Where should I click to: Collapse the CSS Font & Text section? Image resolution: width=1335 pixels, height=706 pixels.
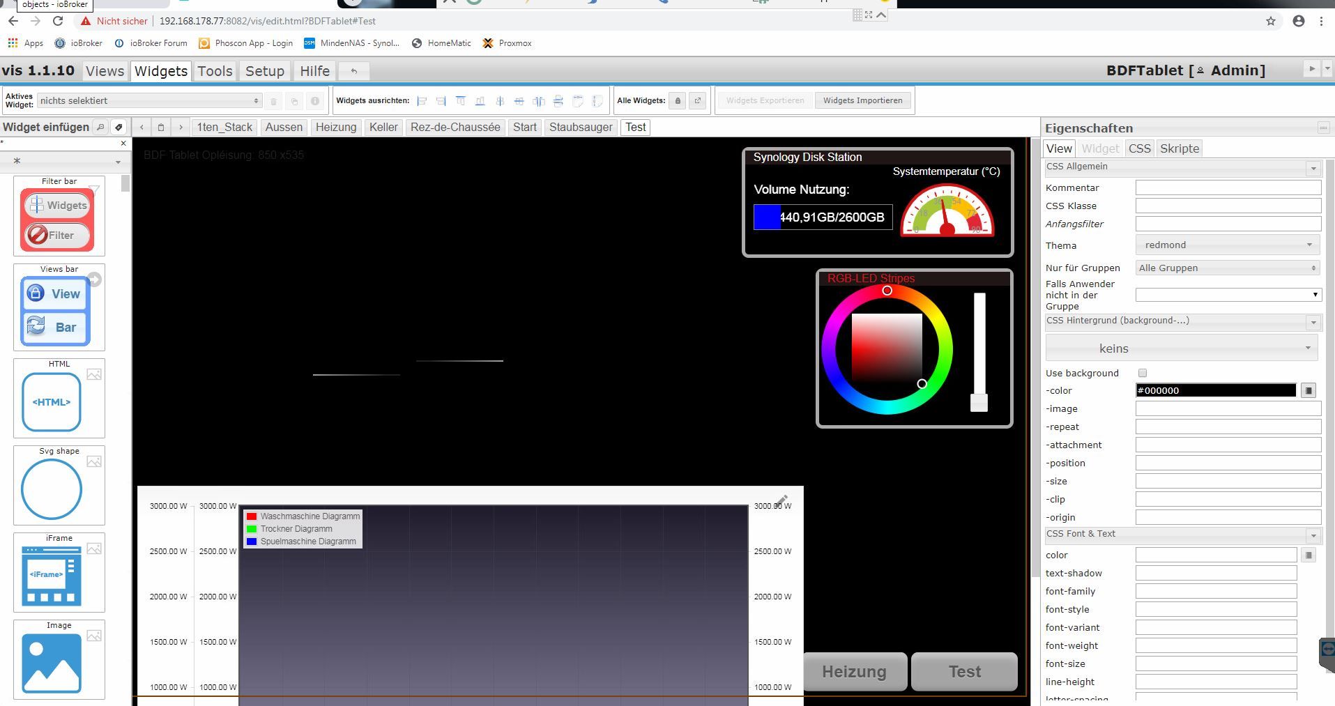tap(1313, 535)
